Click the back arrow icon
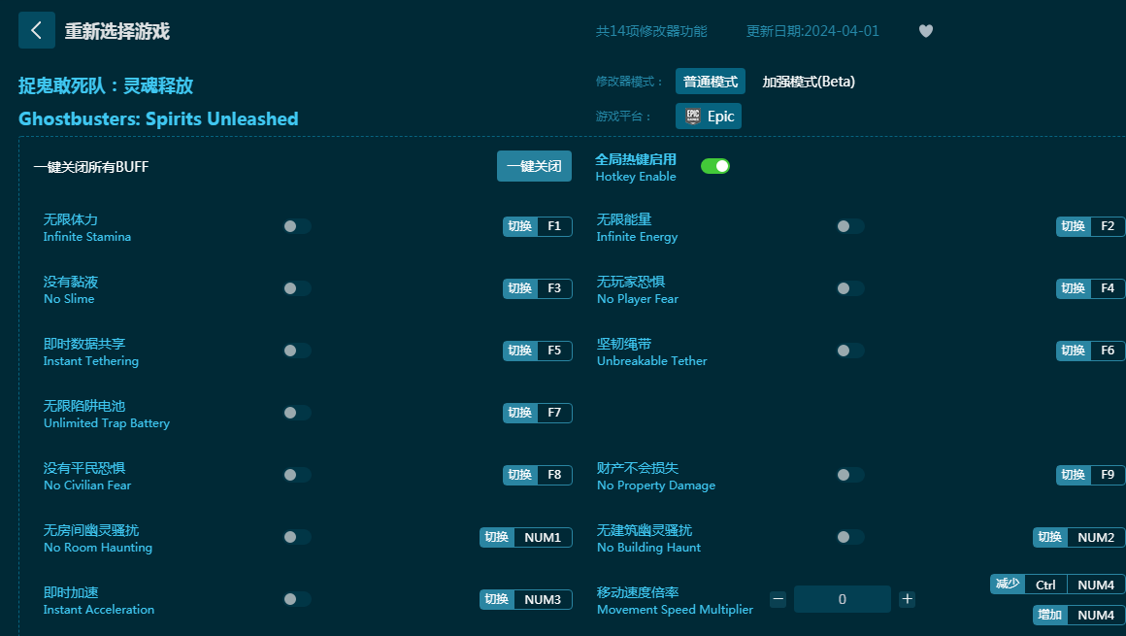This screenshot has height=636, width=1126. (x=37, y=30)
